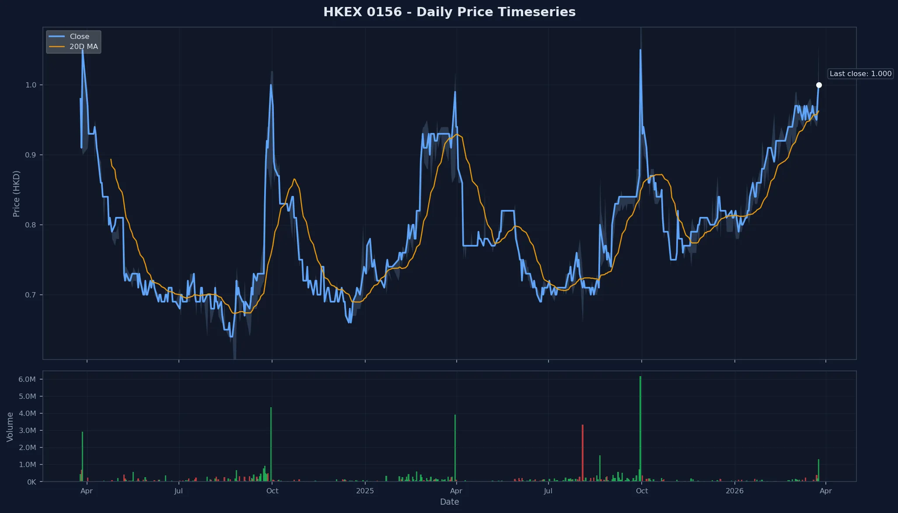The image size is (898, 513).
Task: Select the white last-close marker dot
Action: (819, 85)
